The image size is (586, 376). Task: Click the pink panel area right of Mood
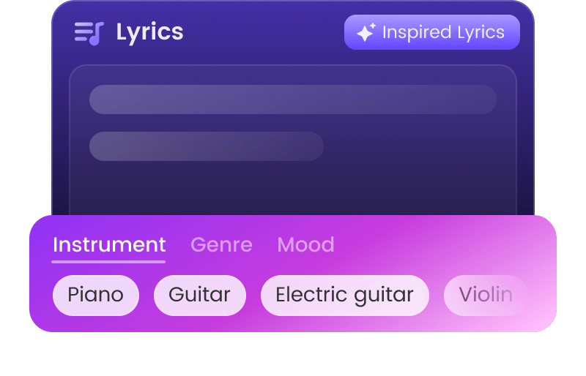tap(439, 244)
